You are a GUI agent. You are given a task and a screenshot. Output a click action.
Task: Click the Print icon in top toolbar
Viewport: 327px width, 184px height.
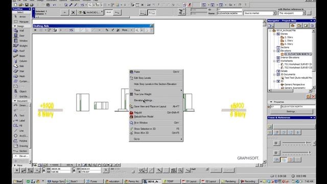pyautogui.click(x=32, y=5)
